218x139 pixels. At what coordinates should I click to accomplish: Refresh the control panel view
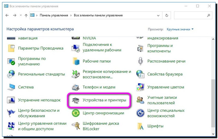click(167, 15)
